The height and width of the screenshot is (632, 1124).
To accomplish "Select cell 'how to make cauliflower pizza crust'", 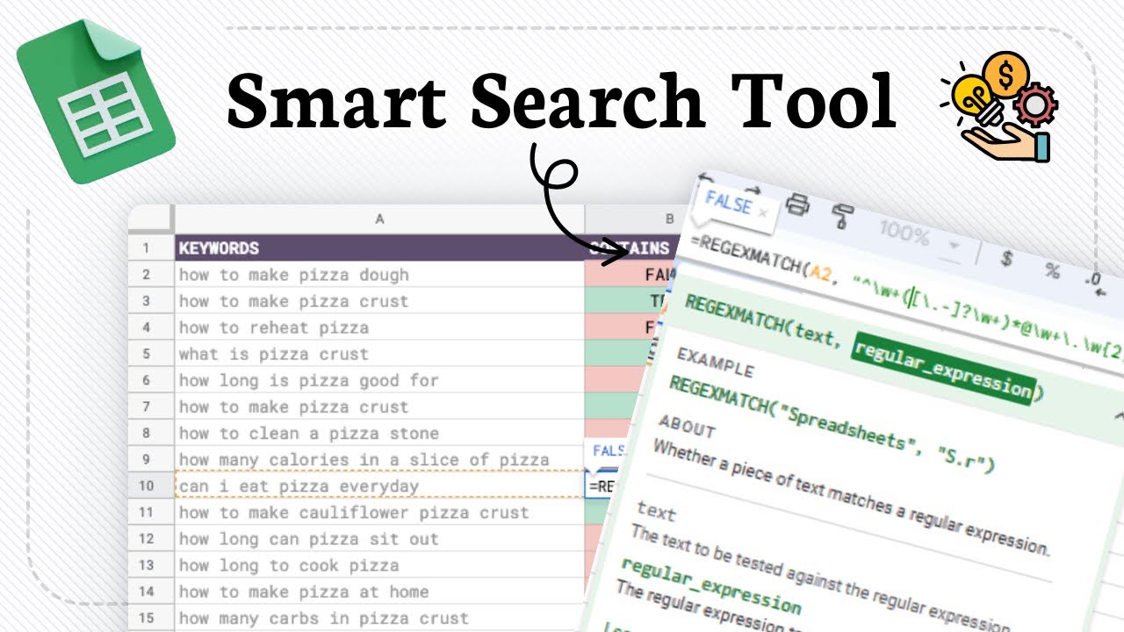I will pos(379,512).
